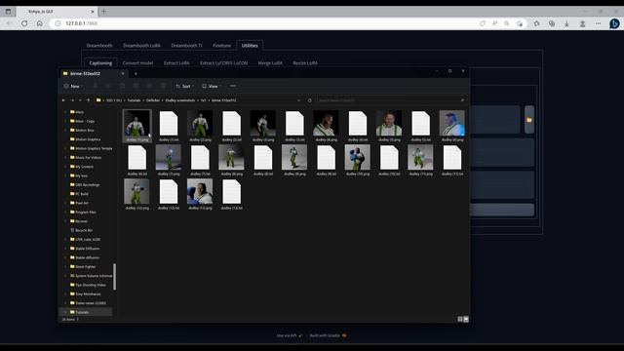This screenshot has width=624, height=351.
Task: Open Recycle Bin in Explorer sidebar
Action: tap(81, 230)
